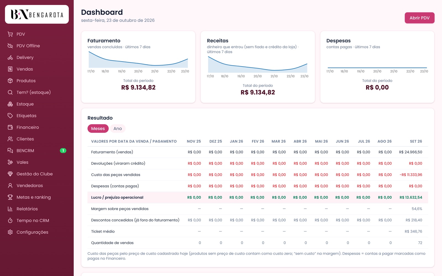Click SET 26 faturamento R$ 24.966,50
This screenshot has width=442, height=276.
click(x=411, y=152)
